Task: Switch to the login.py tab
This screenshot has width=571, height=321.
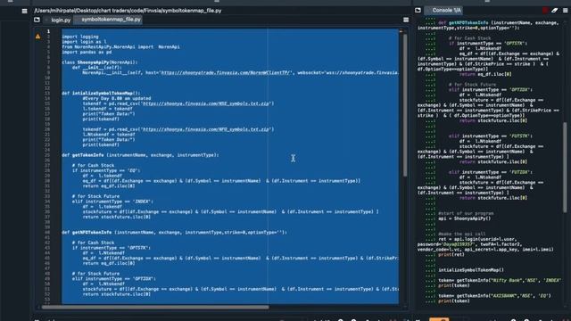Action: point(60,20)
